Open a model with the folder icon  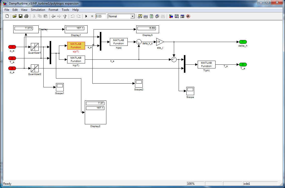[15, 16]
